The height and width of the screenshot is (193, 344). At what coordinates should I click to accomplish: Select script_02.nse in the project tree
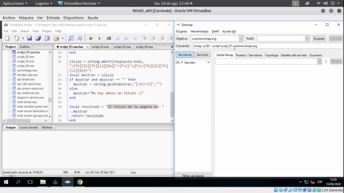pyautogui.click(x=25, y=57)
